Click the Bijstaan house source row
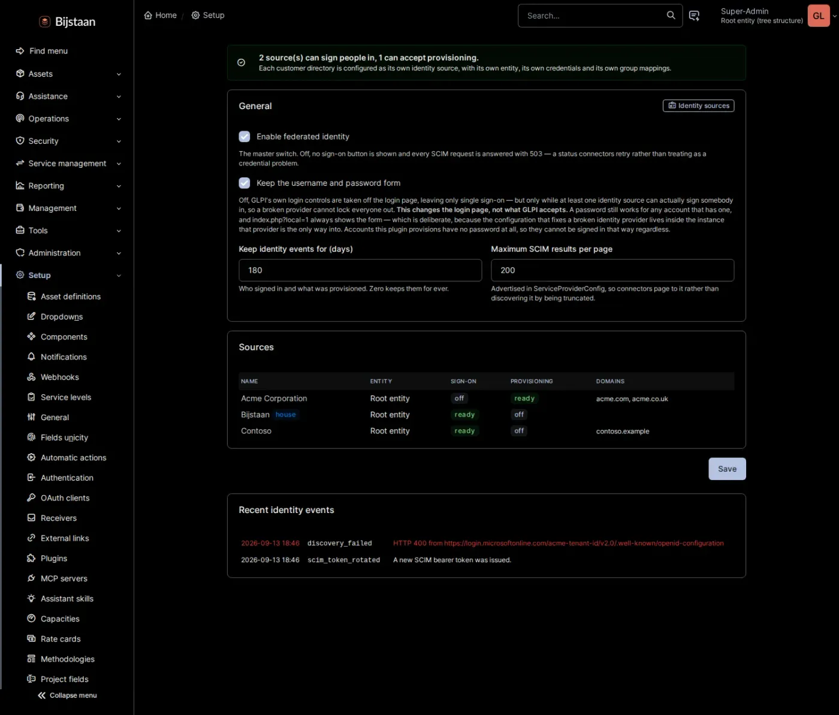This screenshot has width=839, height=715. tap(486, 415)
